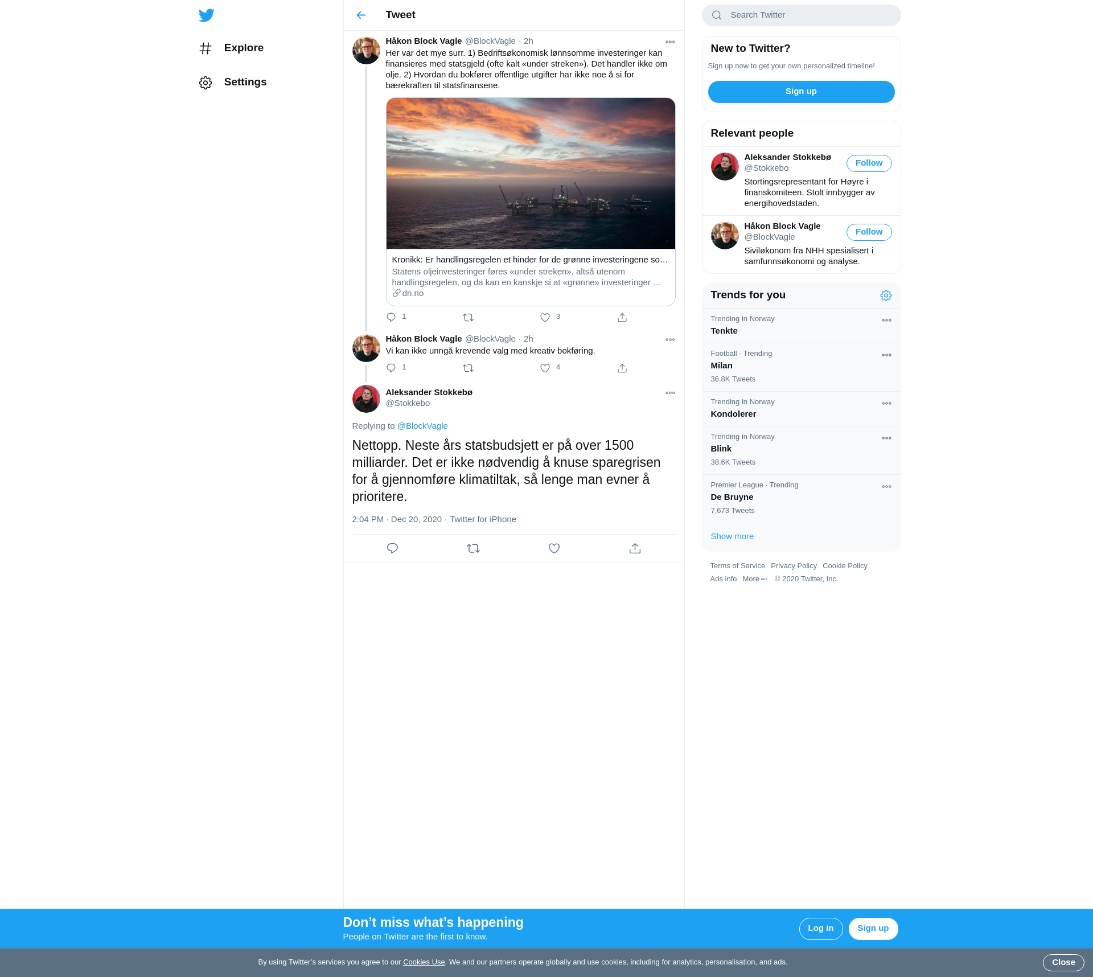The image size is (1093, 977).
Task: Open the dn.no article image card
Action: point(531,174)
